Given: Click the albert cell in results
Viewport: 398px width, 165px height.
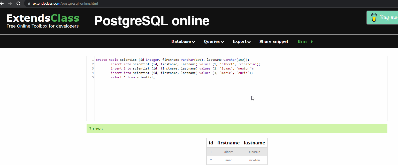Looking at the screenshot, I should click(x=228, y=152).
